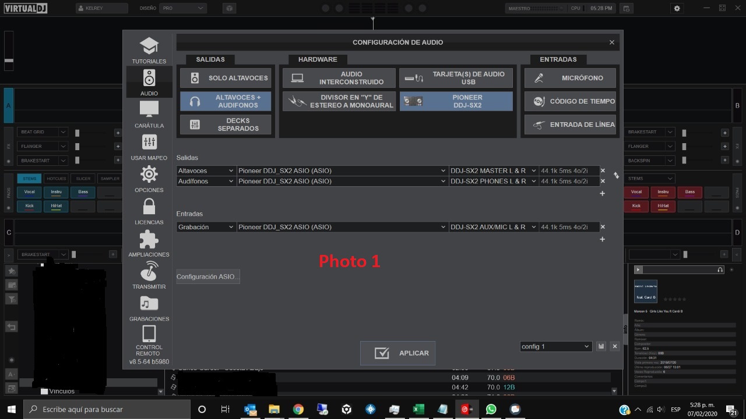Image resolution: width=746 pixels, height=419 pixels.
Task: Open the Grabaciones recordings section
Action: [149, 308]
